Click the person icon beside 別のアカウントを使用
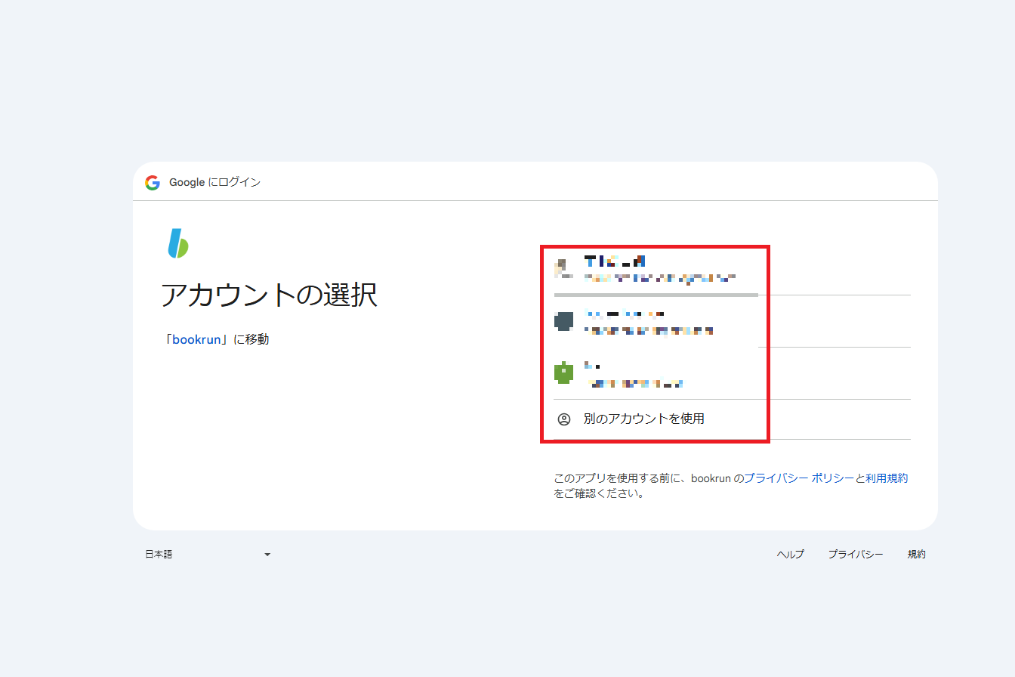Image resolution: width=1015 pixels, height=677 pixels. pyautogui.click(x=563, y=419)
